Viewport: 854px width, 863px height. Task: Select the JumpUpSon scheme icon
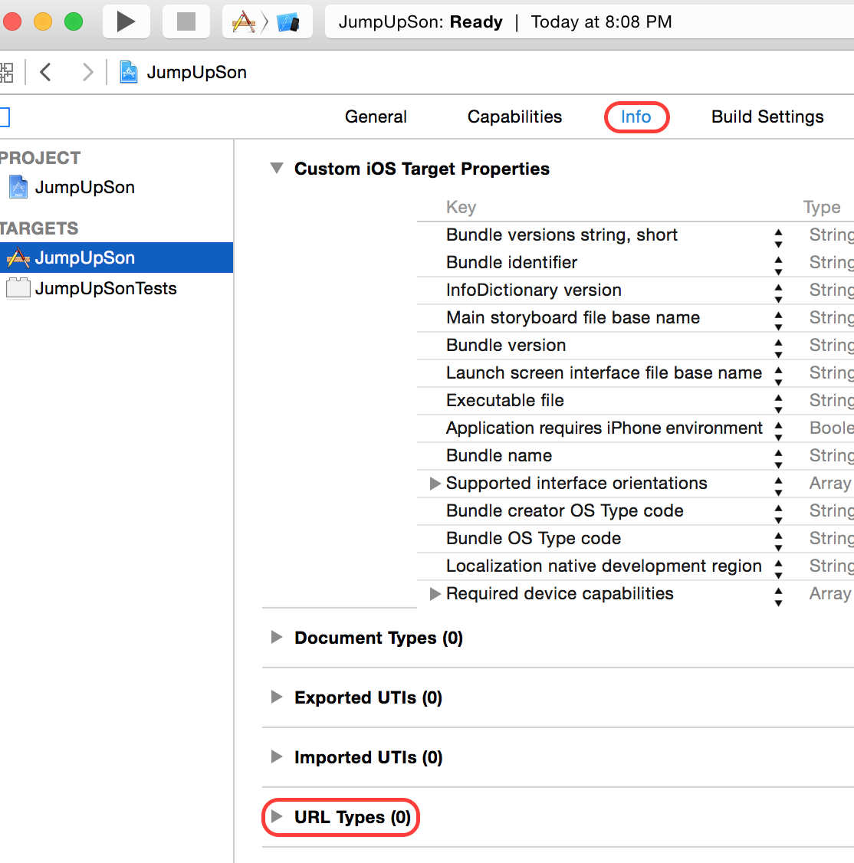pyautogui.click(x=244, y=22)
